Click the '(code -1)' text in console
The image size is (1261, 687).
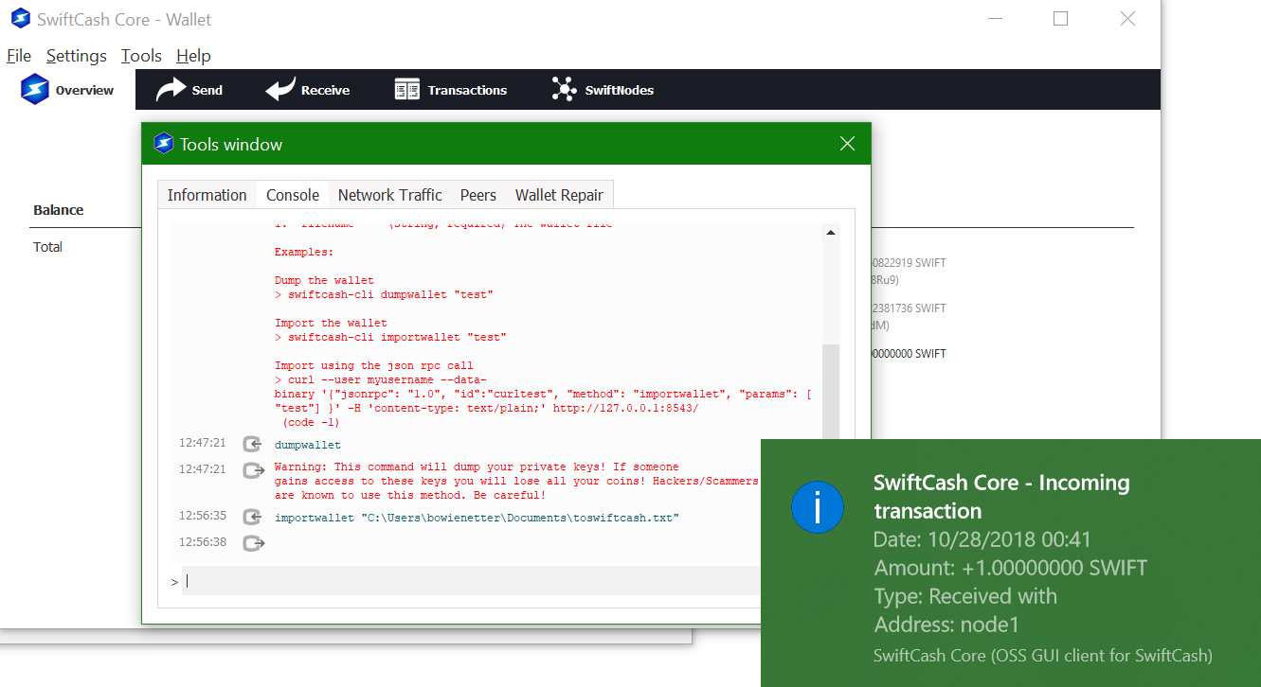click(x=311, y=423)
